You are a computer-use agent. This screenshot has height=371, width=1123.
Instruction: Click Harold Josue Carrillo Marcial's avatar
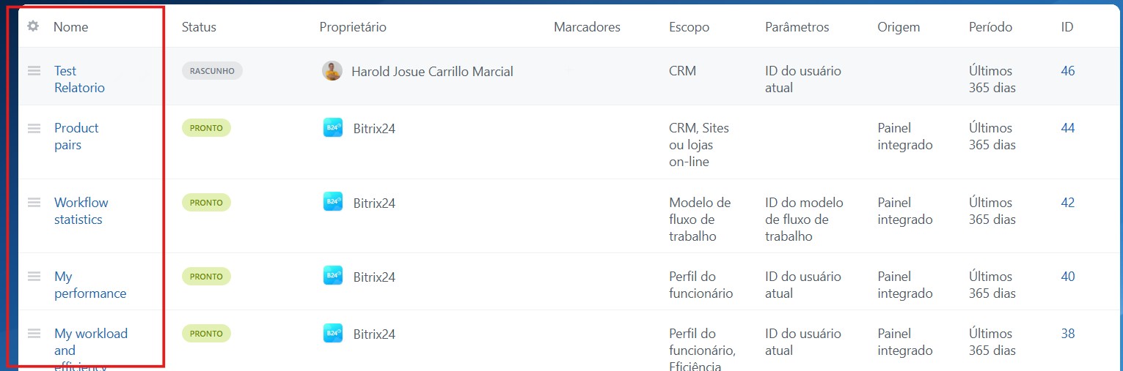(332, 71)
